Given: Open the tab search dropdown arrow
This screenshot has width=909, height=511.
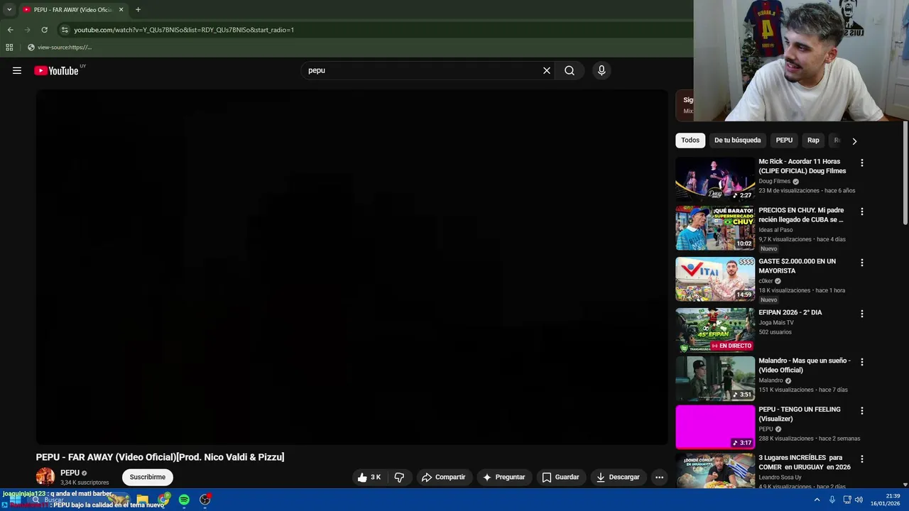Looking at the screenshot, I should pos(9,10).
